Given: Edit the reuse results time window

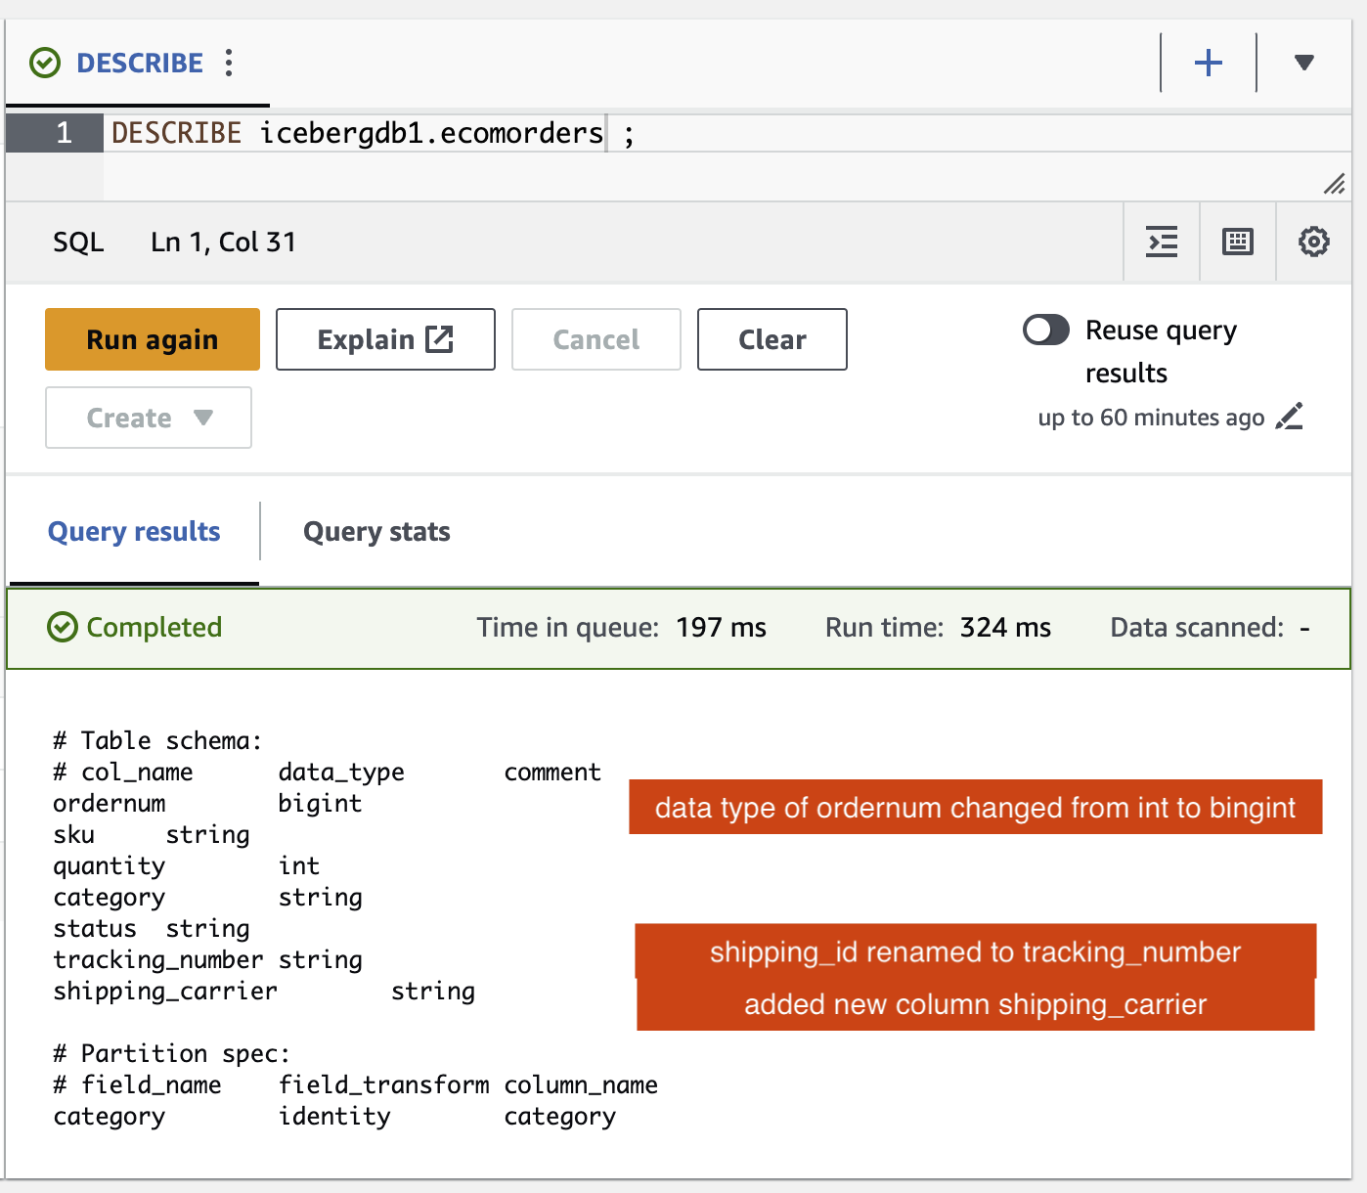Looking at the screenshot, I should click(1290, 417).
